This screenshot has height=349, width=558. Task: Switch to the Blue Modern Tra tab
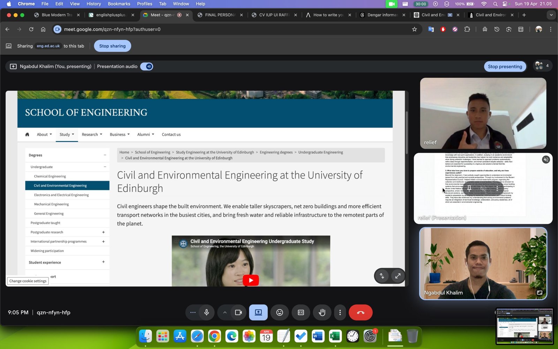click(57, 15)
